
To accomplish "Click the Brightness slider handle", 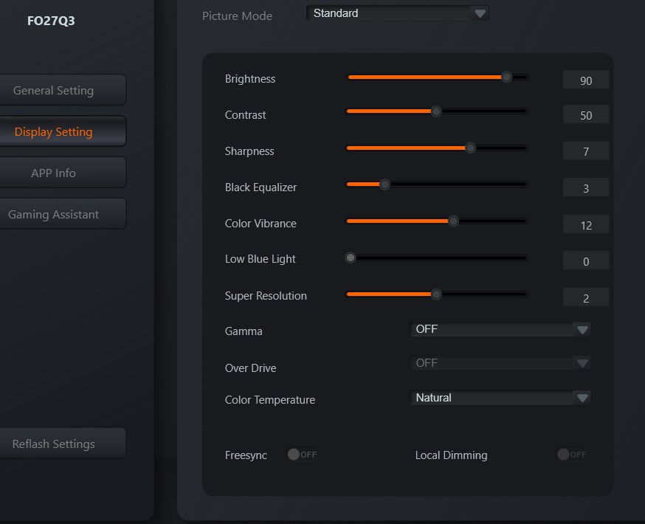I will pyautogui.click(x=507, y=77).
